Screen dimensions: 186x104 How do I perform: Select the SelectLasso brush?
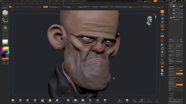[149, 101]
